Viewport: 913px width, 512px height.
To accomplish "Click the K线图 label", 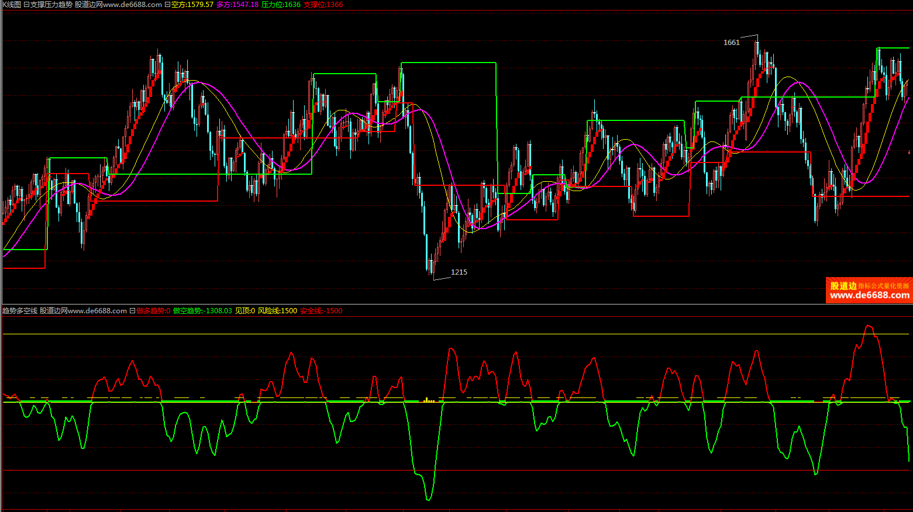I will click(x=11, y=5).
